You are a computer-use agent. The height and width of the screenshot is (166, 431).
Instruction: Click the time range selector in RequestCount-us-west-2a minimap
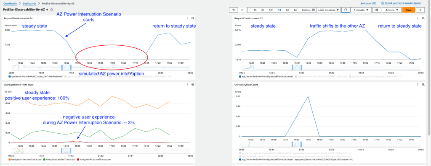point(66,67)
